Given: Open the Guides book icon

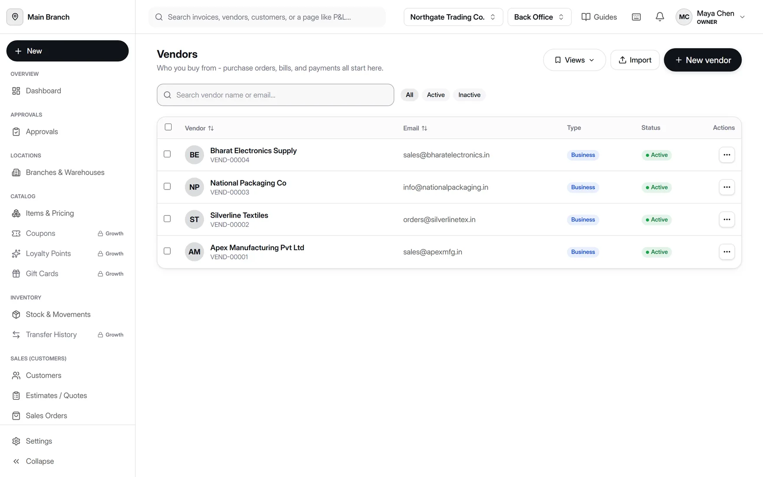Looking at the screenshot, I should click(586, 17).
